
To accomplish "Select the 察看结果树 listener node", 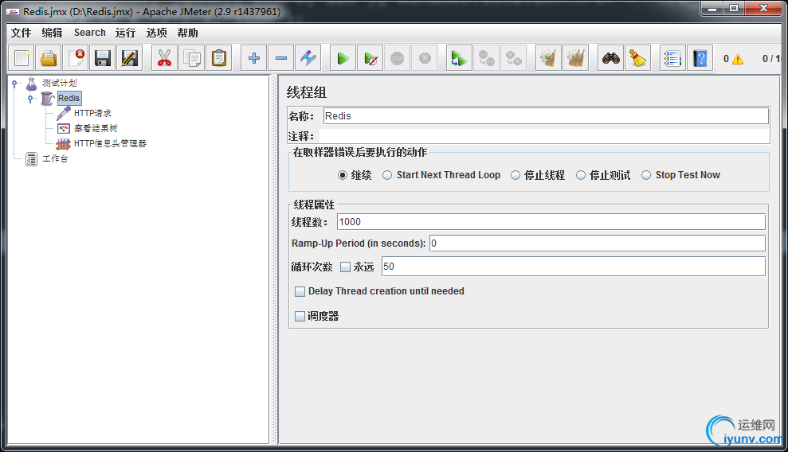I will tap(96, 128).
